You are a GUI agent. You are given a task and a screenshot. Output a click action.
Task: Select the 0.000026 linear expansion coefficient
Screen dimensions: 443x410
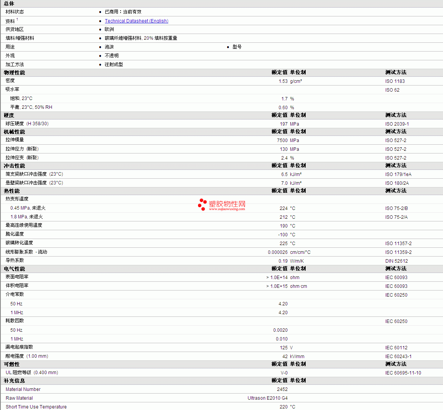click(x=278, y=252)
